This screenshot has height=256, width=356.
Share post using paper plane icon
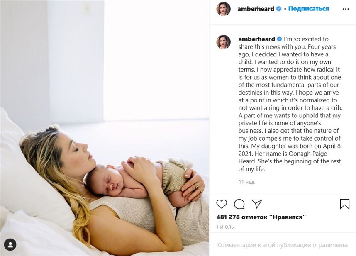[x=257, y=204]
